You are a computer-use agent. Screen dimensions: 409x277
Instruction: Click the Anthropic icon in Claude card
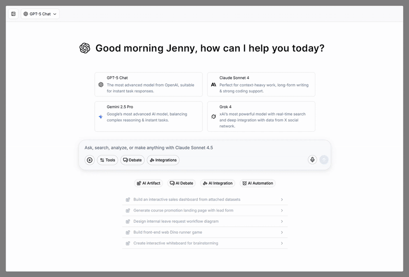coord(213,84)
